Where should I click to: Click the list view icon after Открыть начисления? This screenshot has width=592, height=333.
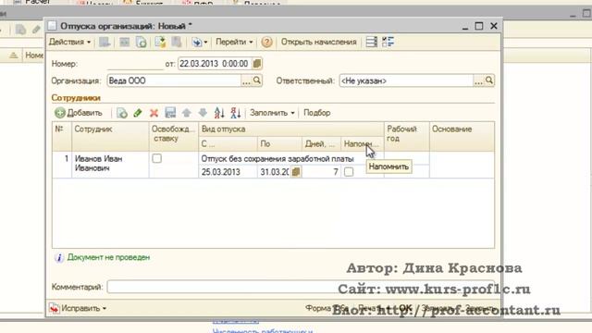[x=372, y=42]
